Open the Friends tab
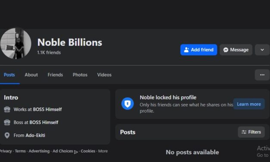The image size is (270, 162). coord(55,75)
